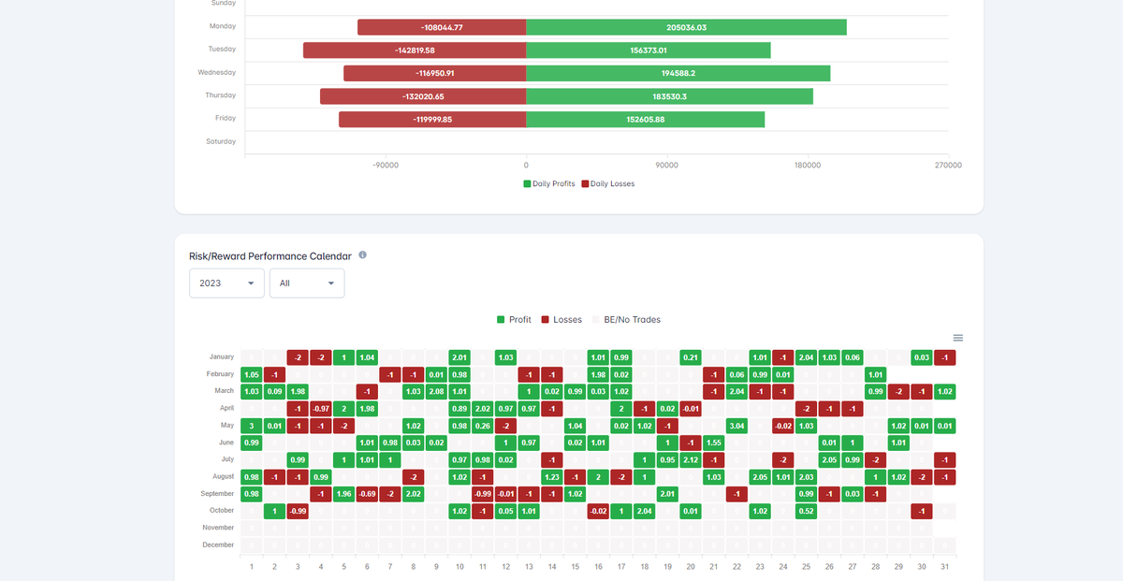Expand the All filter dropdown

tap(307, 283)
